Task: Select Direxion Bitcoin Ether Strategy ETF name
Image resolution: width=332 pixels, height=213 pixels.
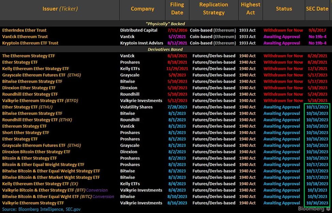Action: 36,152
